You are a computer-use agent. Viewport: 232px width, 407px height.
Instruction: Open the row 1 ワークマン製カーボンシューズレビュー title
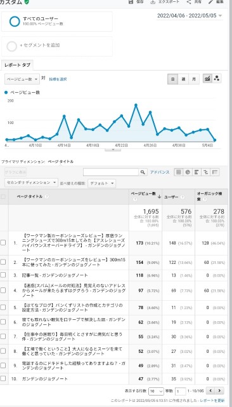[74, 243]
